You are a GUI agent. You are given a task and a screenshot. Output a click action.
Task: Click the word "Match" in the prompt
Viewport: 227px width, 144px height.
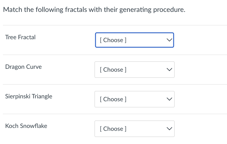12,10
